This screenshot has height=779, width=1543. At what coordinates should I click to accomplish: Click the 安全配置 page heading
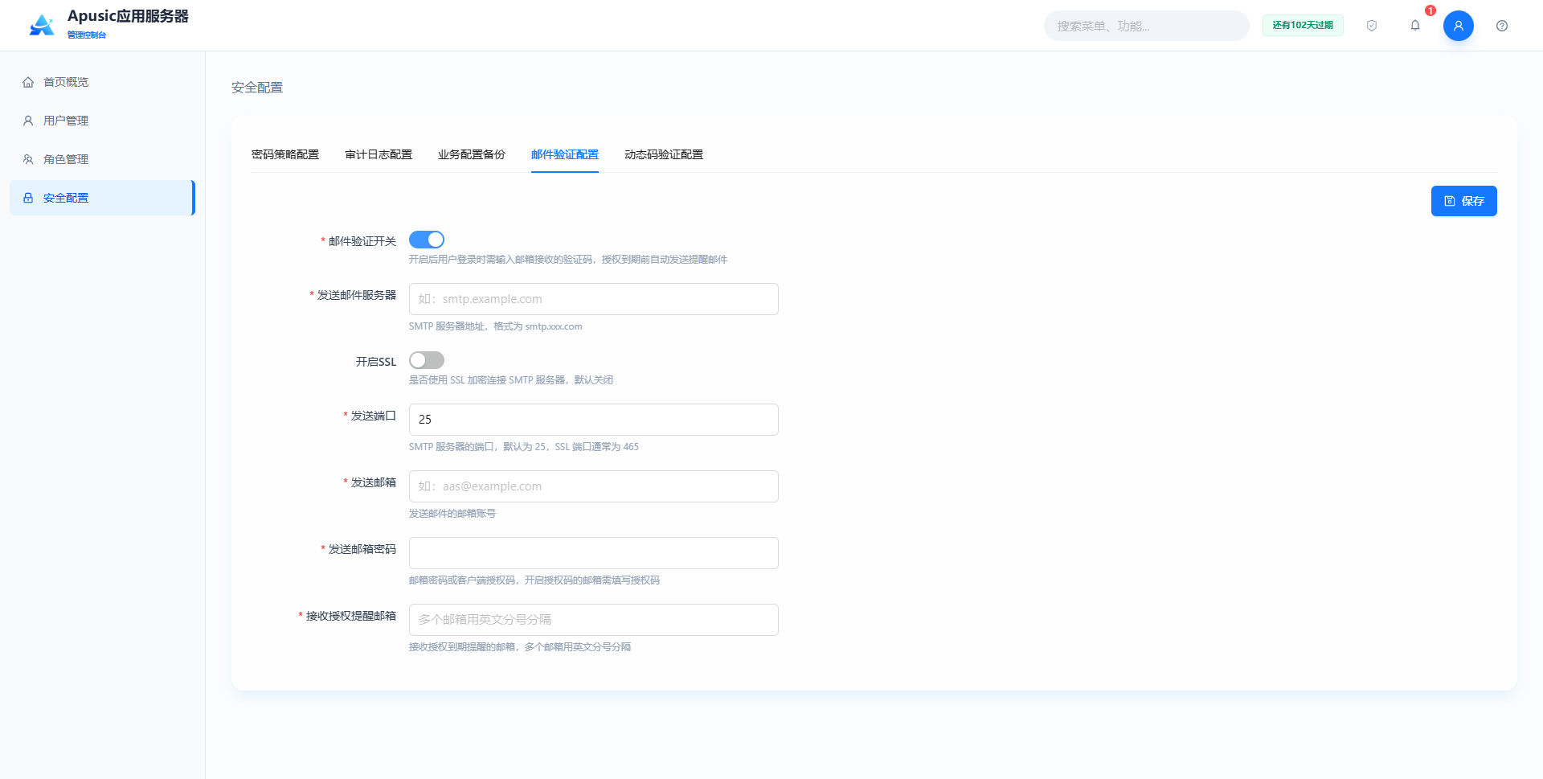[x=257, y=88]
